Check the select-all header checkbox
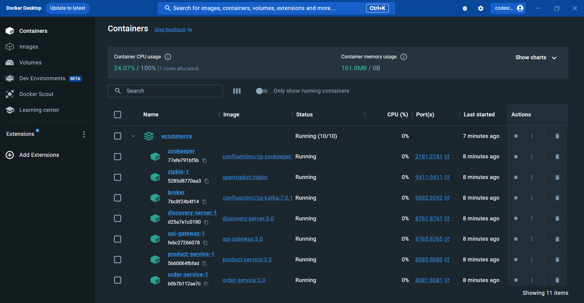584x303 pixels. pyautogui.click(x=117, y=115)
